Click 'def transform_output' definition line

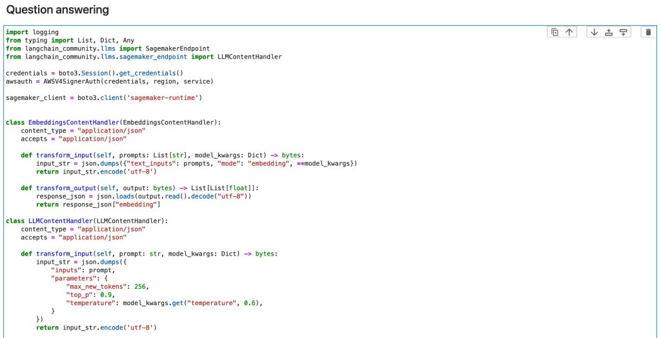coord(140,188)
